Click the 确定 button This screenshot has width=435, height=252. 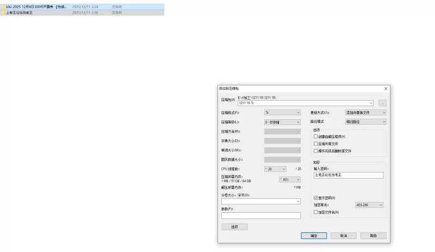point(314,236)
